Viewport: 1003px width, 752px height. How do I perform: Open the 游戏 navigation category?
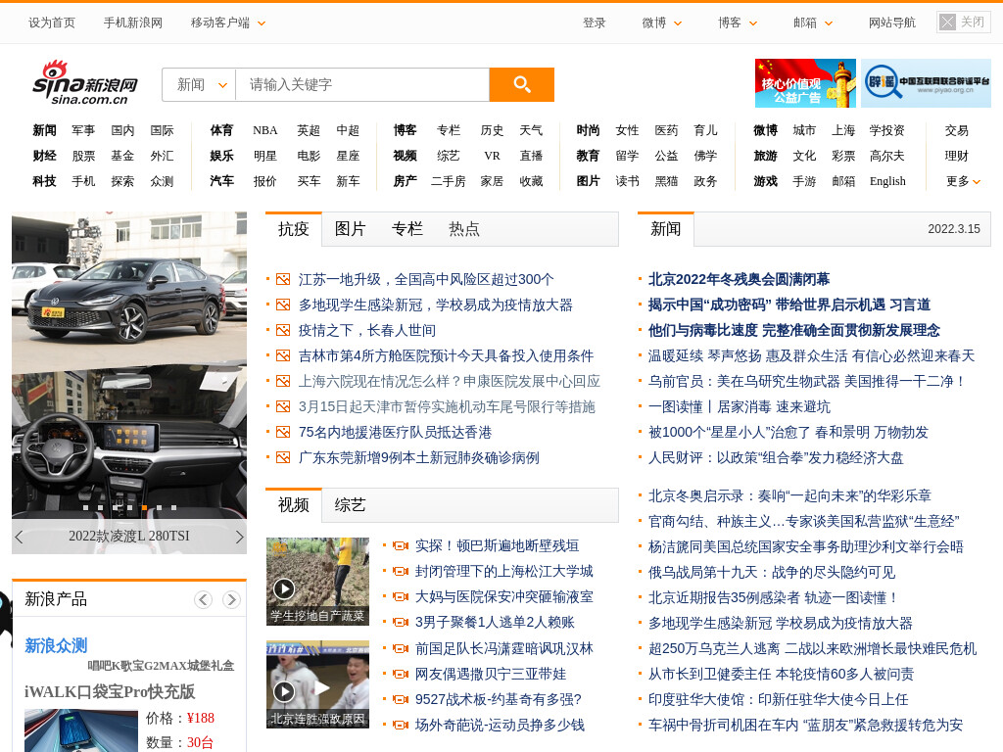coord(765,181)
